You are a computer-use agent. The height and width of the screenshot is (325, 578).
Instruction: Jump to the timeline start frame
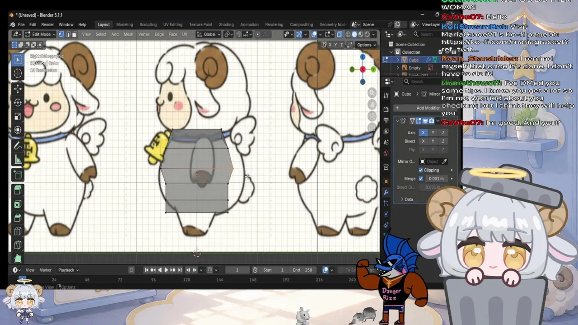(147, 270)
